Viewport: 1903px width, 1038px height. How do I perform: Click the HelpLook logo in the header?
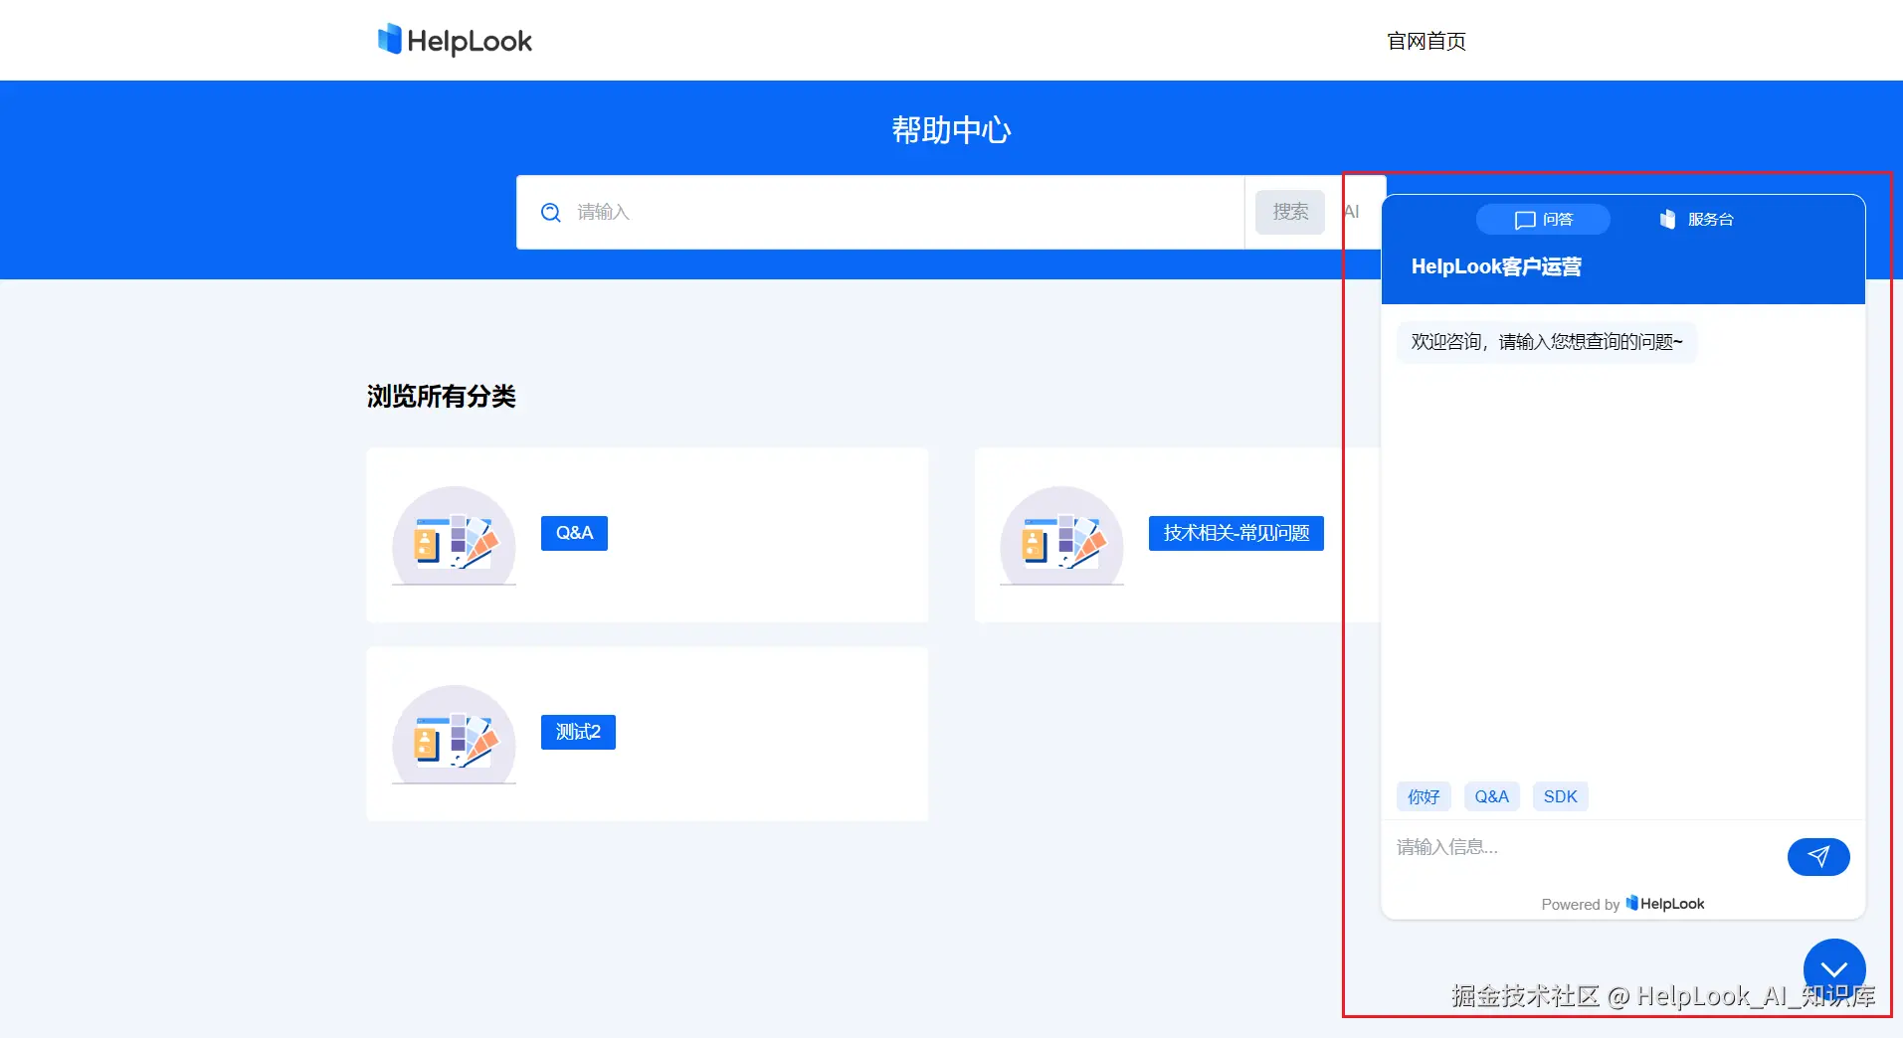[455, 40]
